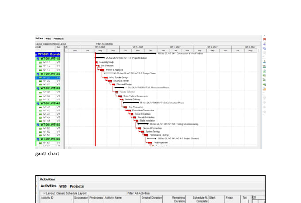Click the Start column header
This screenshot has width=301, height=203.
216,199
